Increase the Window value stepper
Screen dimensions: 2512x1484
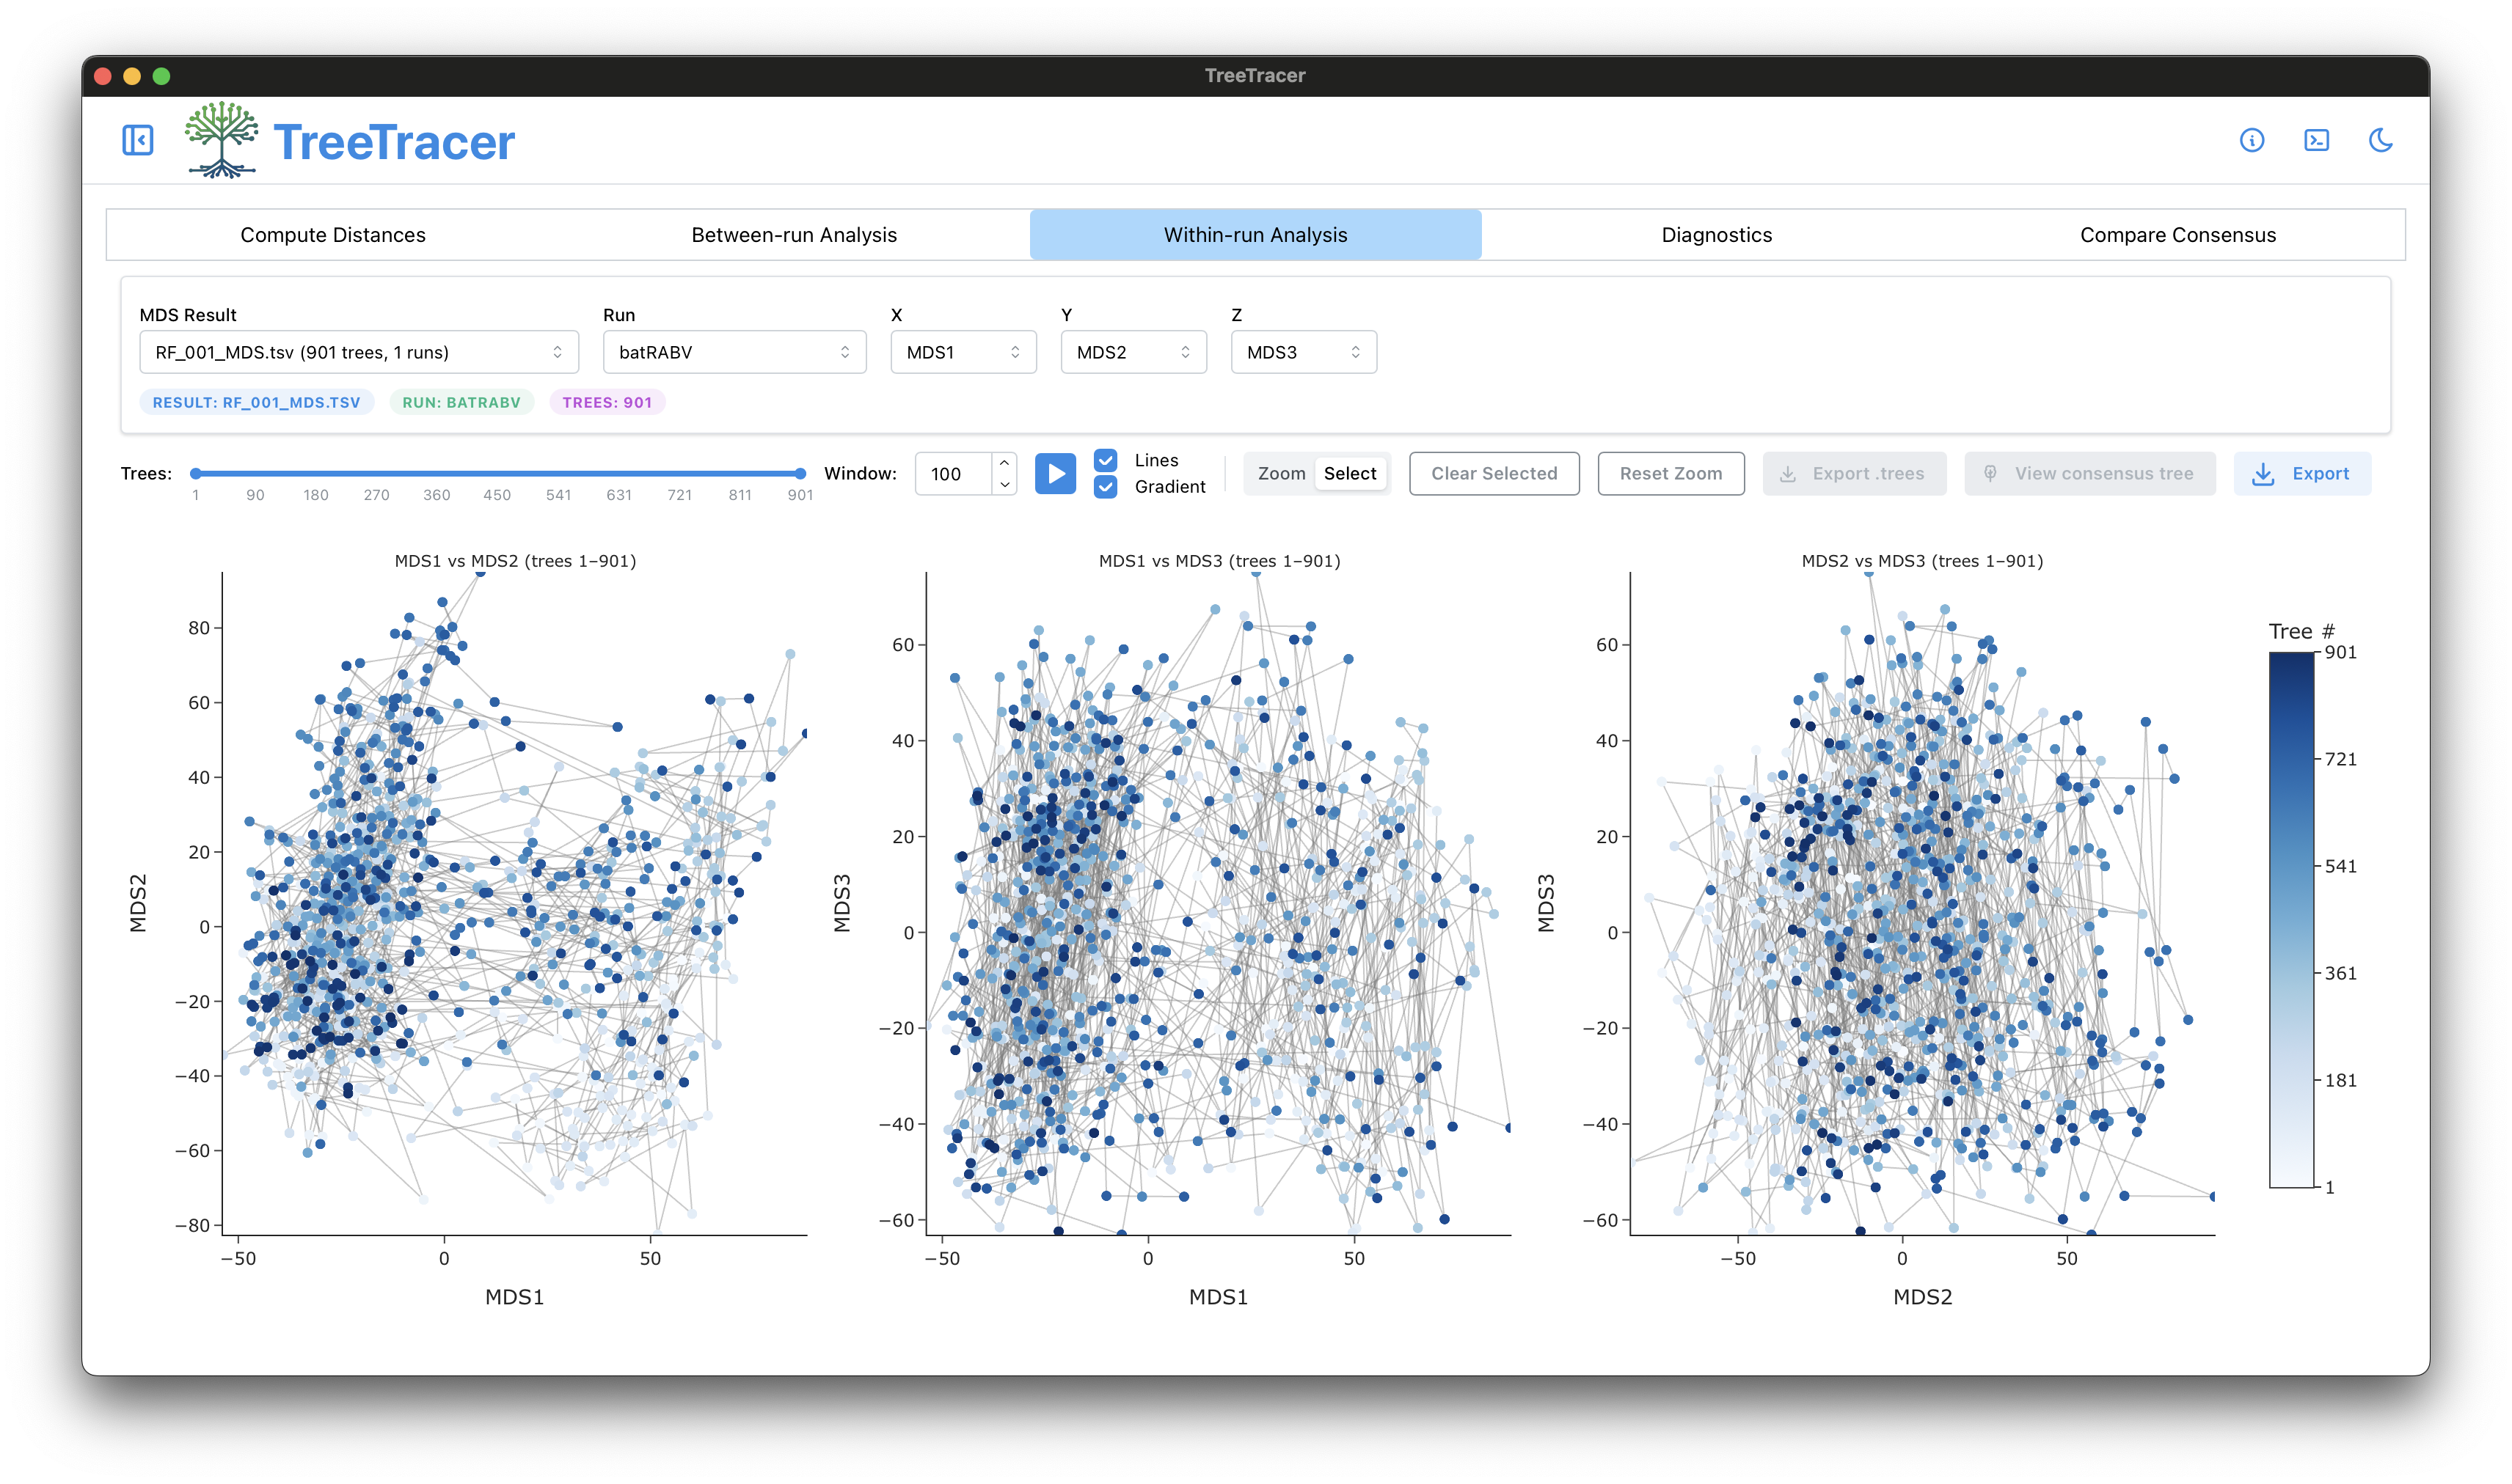pos(1004,463)
